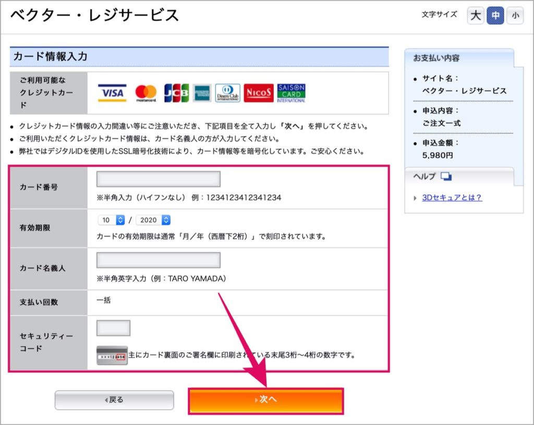The height and width of the screenshot is (425, 534).
Task: Click the orange 次へ button
Action: tap(266, 401)
